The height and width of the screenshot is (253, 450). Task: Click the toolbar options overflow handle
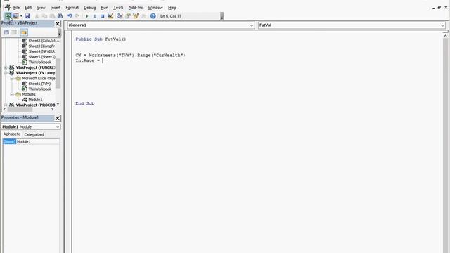pyautogui.click(x=222, y=16)
